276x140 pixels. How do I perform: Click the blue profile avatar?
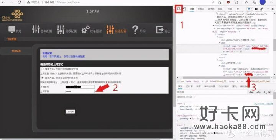click(x=263, y=2)
